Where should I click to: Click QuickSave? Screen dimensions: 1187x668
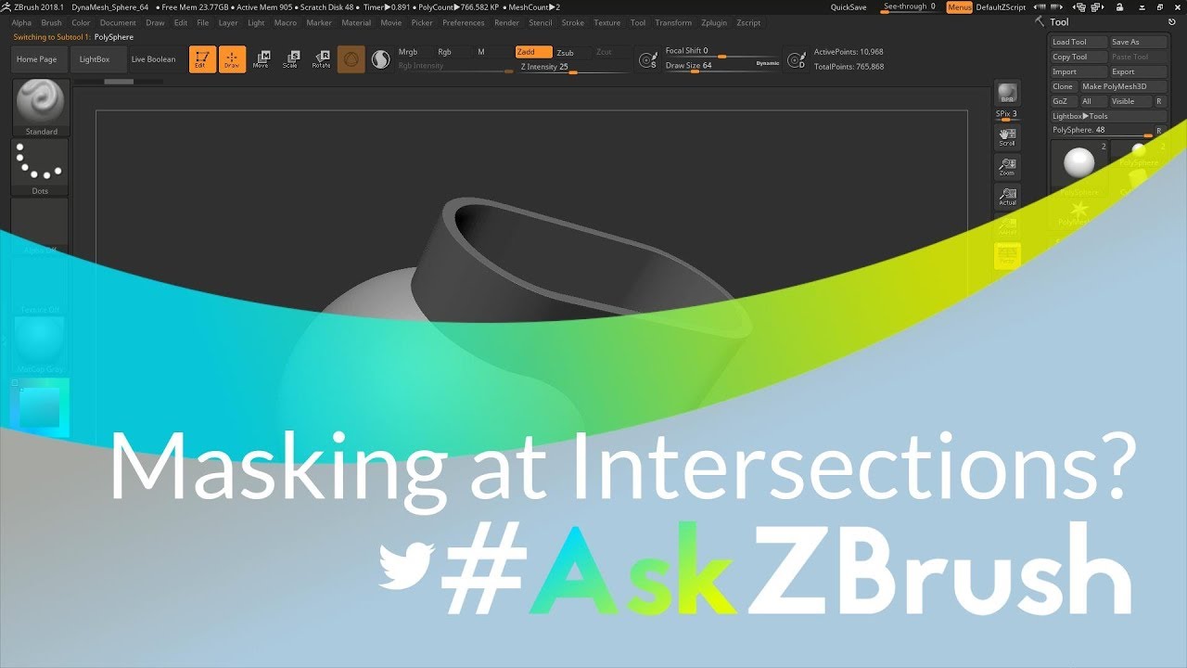849,7
